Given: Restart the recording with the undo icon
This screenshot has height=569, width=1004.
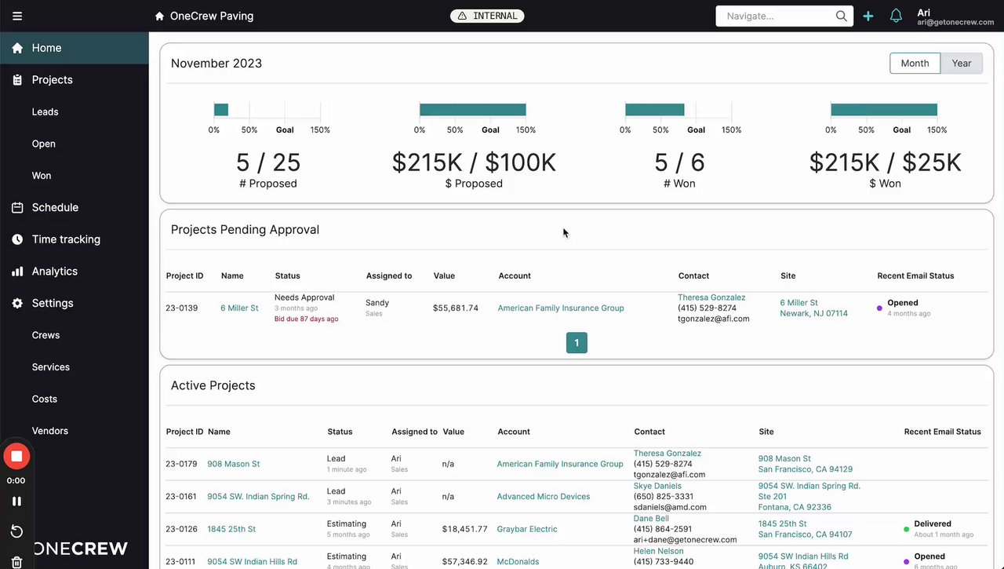Looking at the screenshot, I should click(x=16, y=531).
